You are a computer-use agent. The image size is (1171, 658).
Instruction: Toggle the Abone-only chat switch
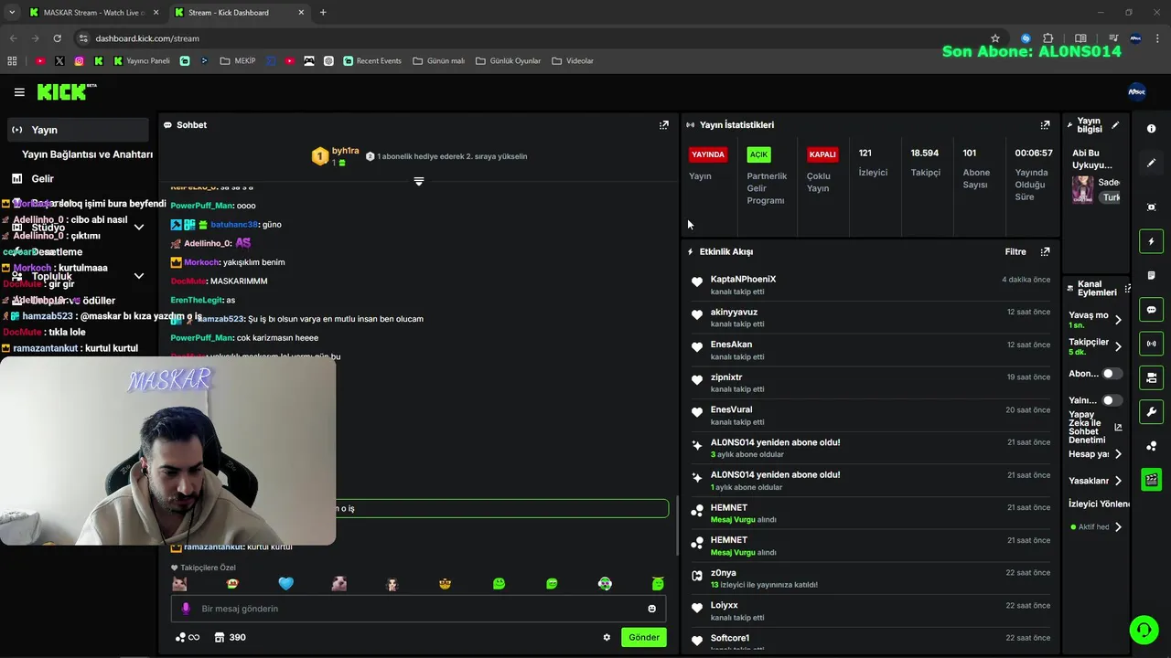click(x=1112, y=374)
